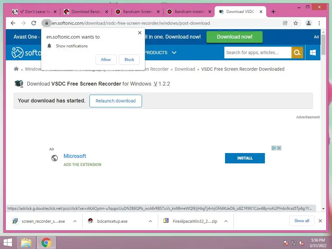Image resolution: width=332 pixels, height=249 pixels.
Task: Click the address bar URL
Action: pyautogui.click(x=131, y=23)
